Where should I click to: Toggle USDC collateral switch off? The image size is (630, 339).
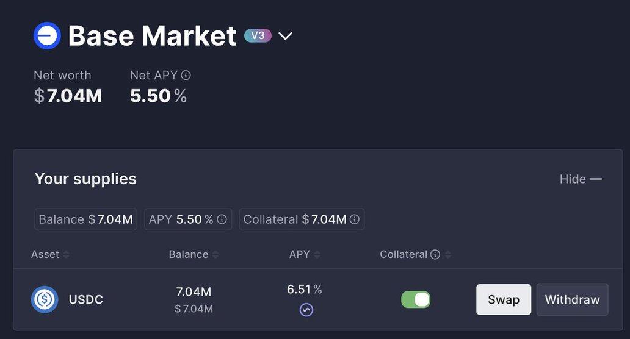(x=416, y=299)
